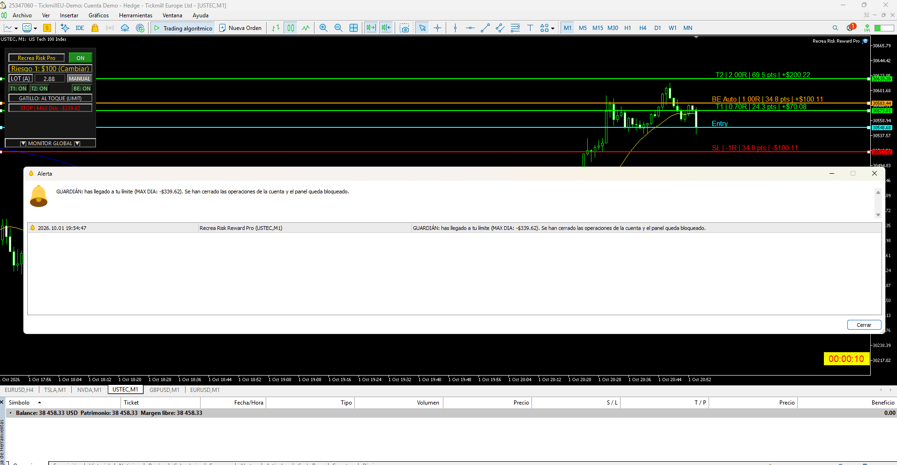Toggle the BE: ON break-even button
Image resolution: width=897 pixels, height=465 pixels.
click(x=82, y=89)
